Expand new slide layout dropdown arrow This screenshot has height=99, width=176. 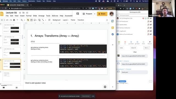[x=4, y=20]
